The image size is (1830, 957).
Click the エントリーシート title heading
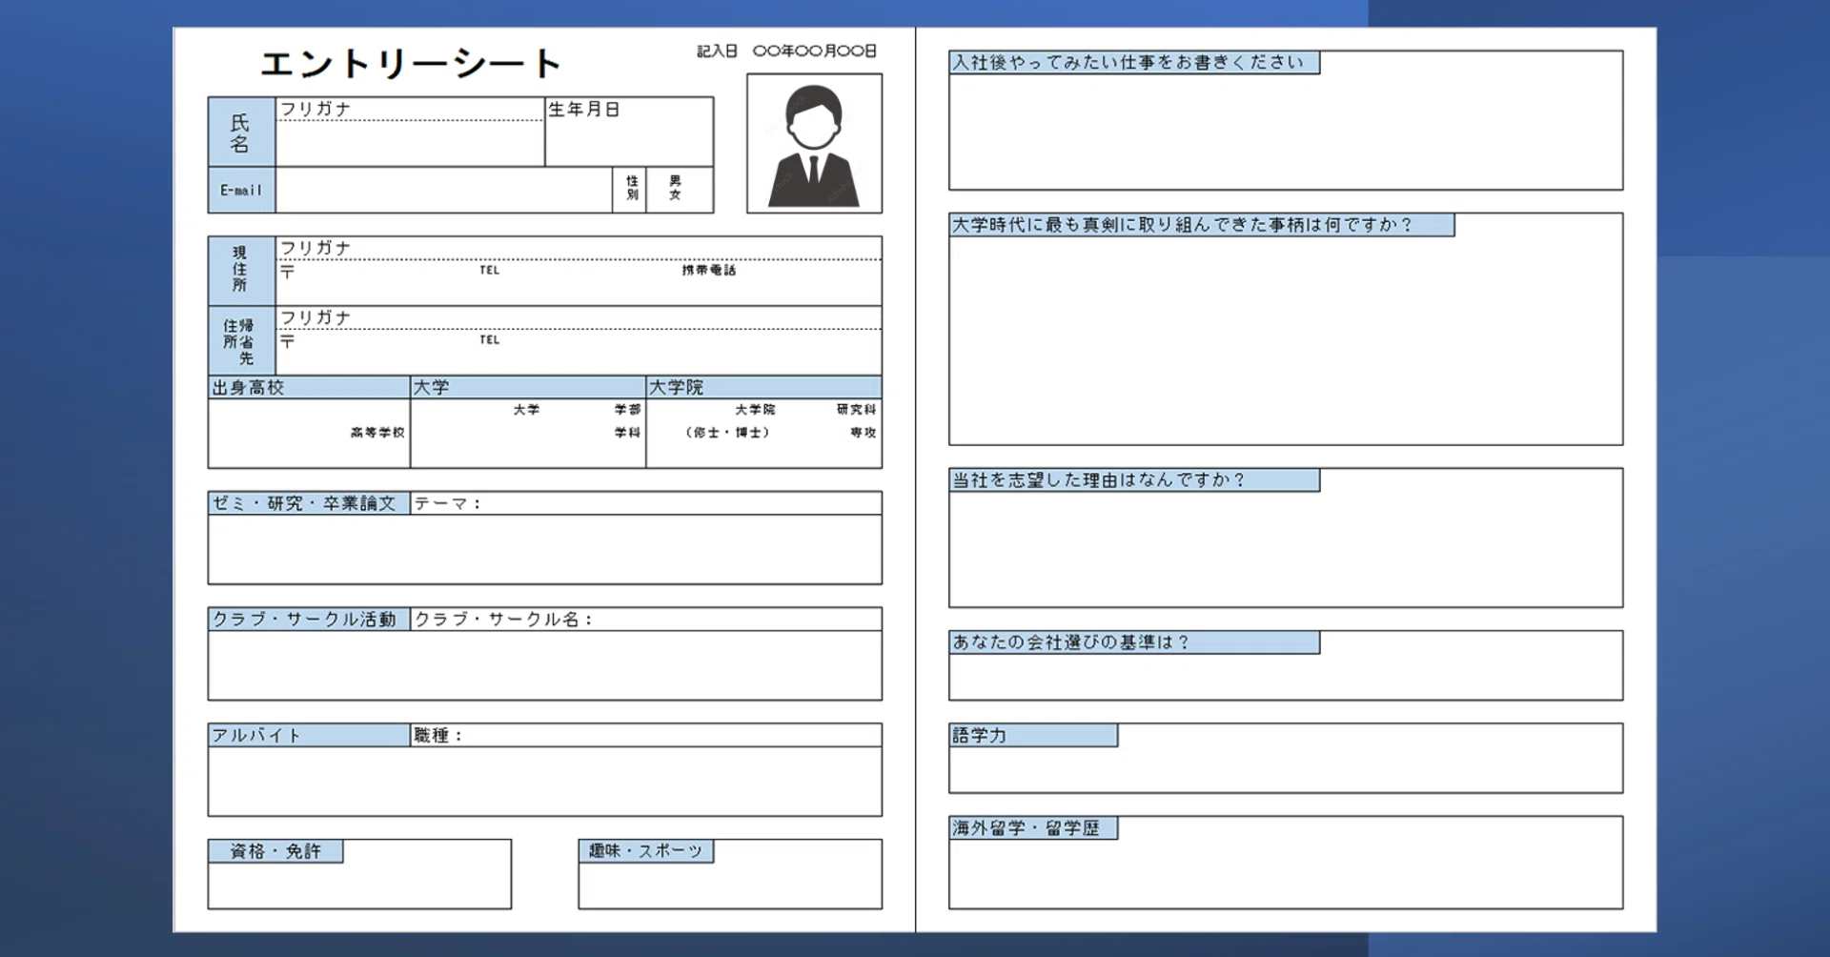pos(411,64)
